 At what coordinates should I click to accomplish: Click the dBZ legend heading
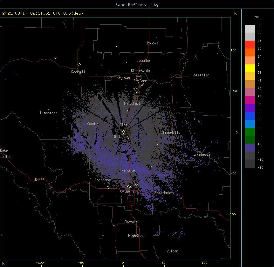click(257, 17)
